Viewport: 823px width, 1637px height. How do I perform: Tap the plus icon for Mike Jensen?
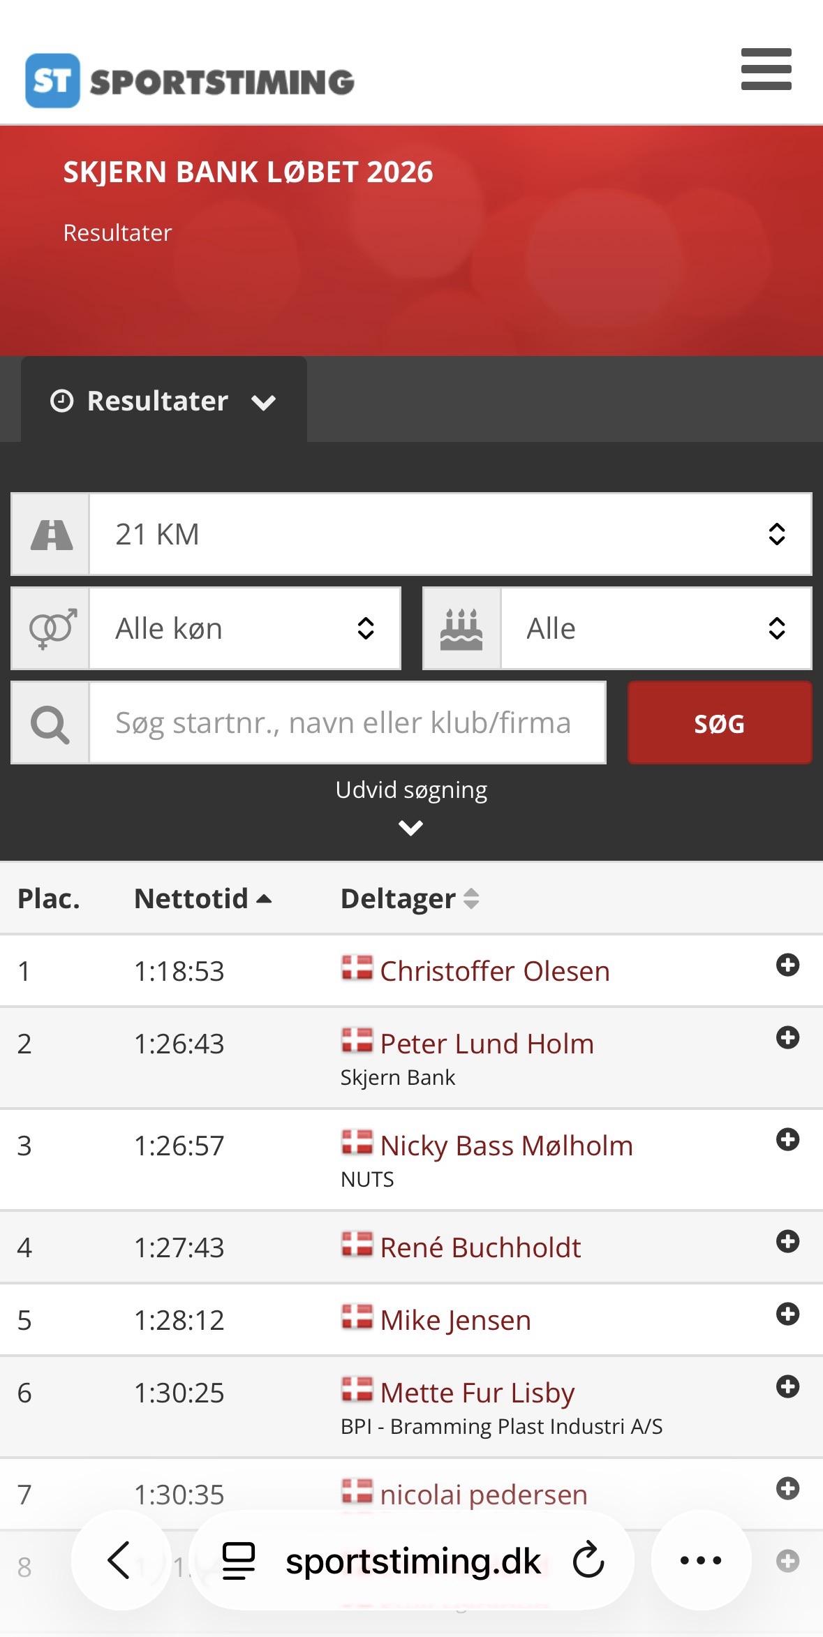787,1314
